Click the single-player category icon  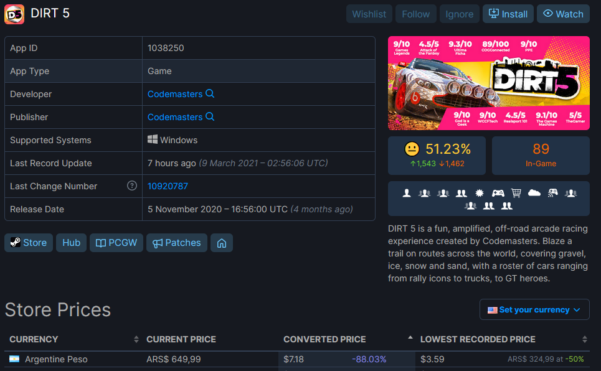click(407, 193)
